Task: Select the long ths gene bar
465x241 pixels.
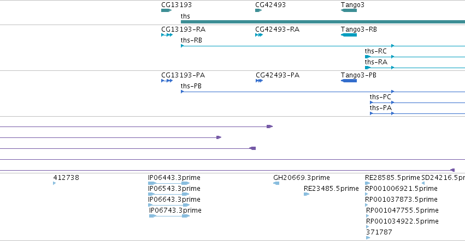Action: click(323, 22)
